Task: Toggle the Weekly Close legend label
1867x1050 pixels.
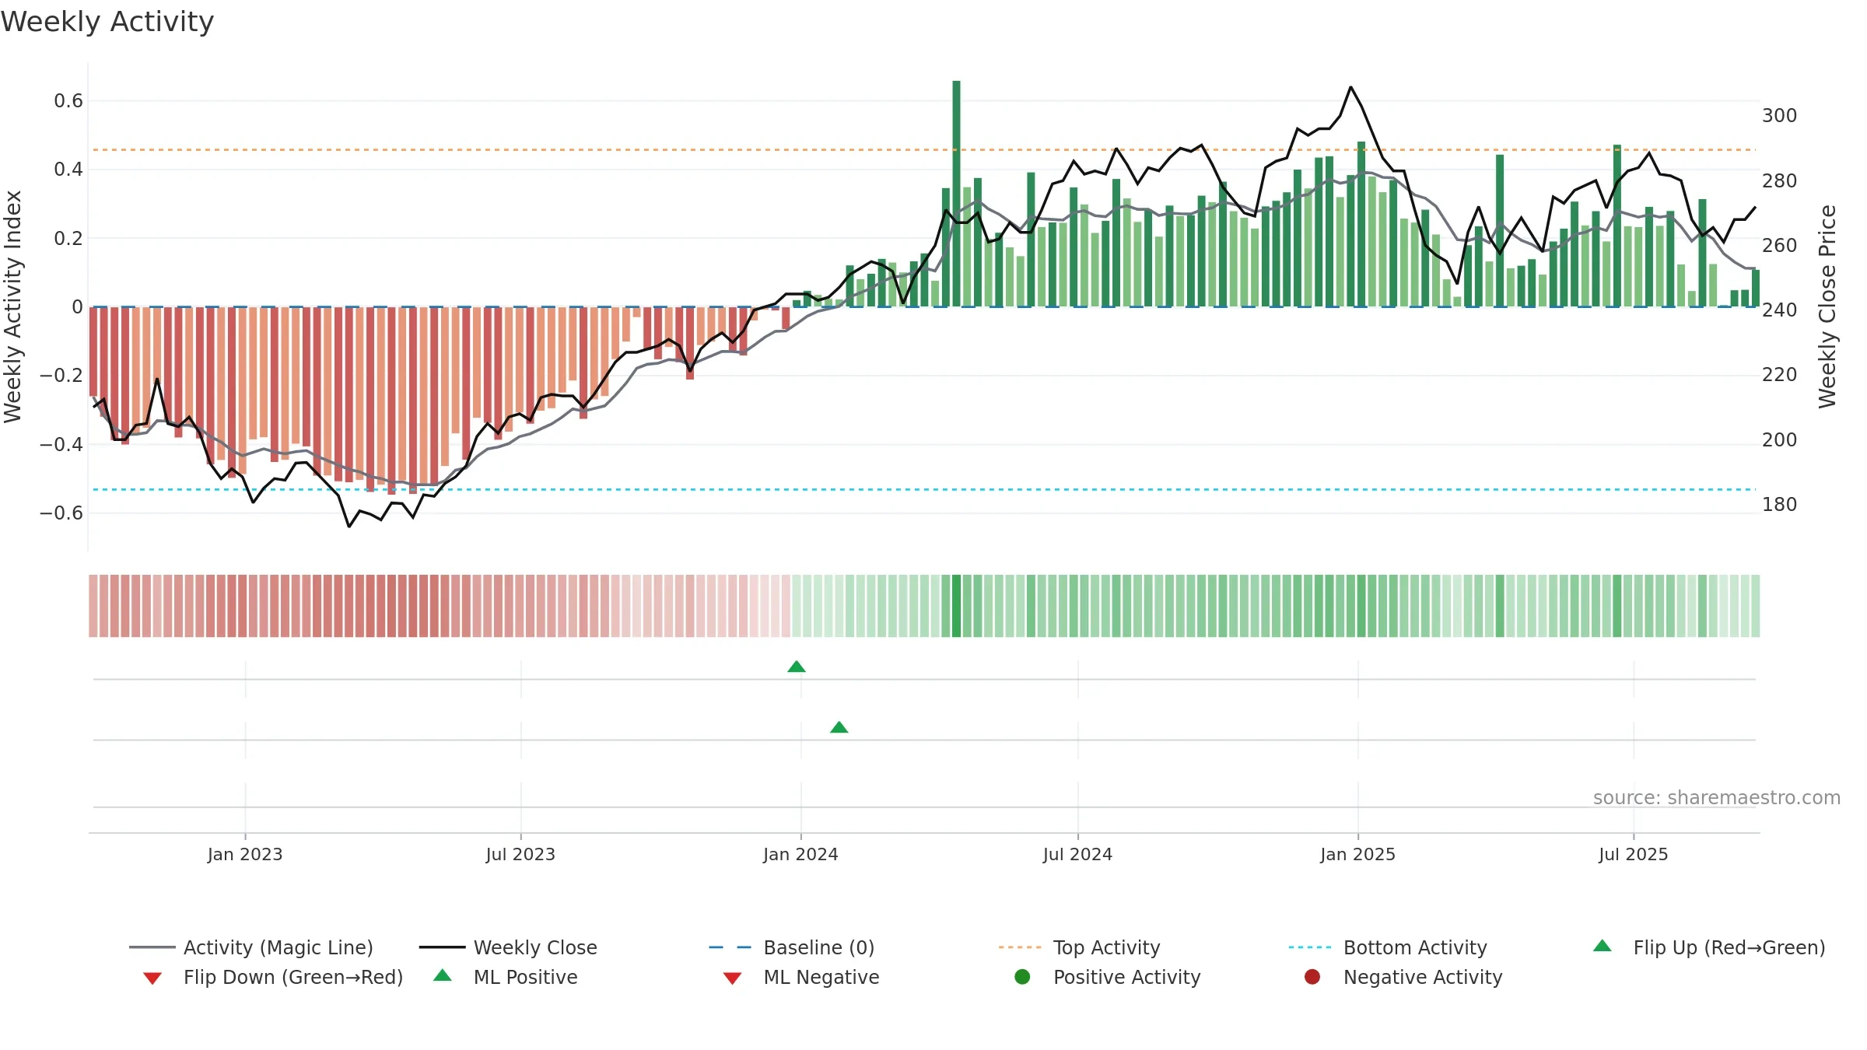Action: click(535, 947)
